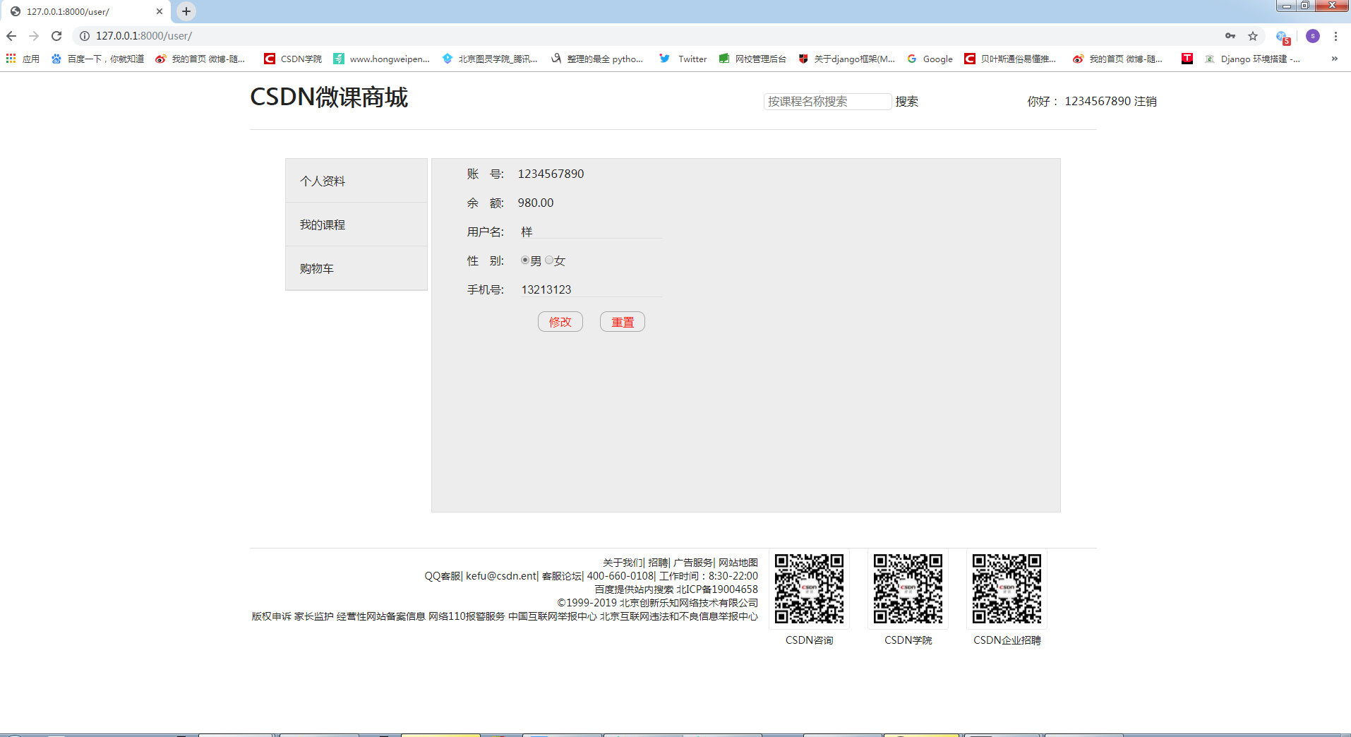Open the CSDN学院 bookmark
This screenshot has height=737, width=1351.
(293, 59)
